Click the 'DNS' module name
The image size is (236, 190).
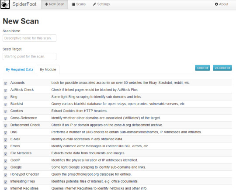point(14,132)
